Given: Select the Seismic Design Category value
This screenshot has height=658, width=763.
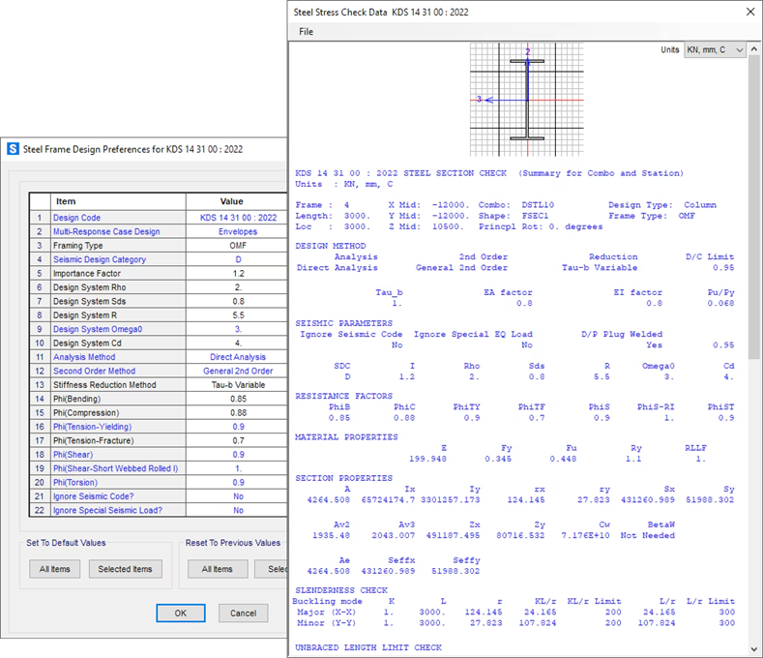Looking at the screenshot, I should click(x=238, y=259).
